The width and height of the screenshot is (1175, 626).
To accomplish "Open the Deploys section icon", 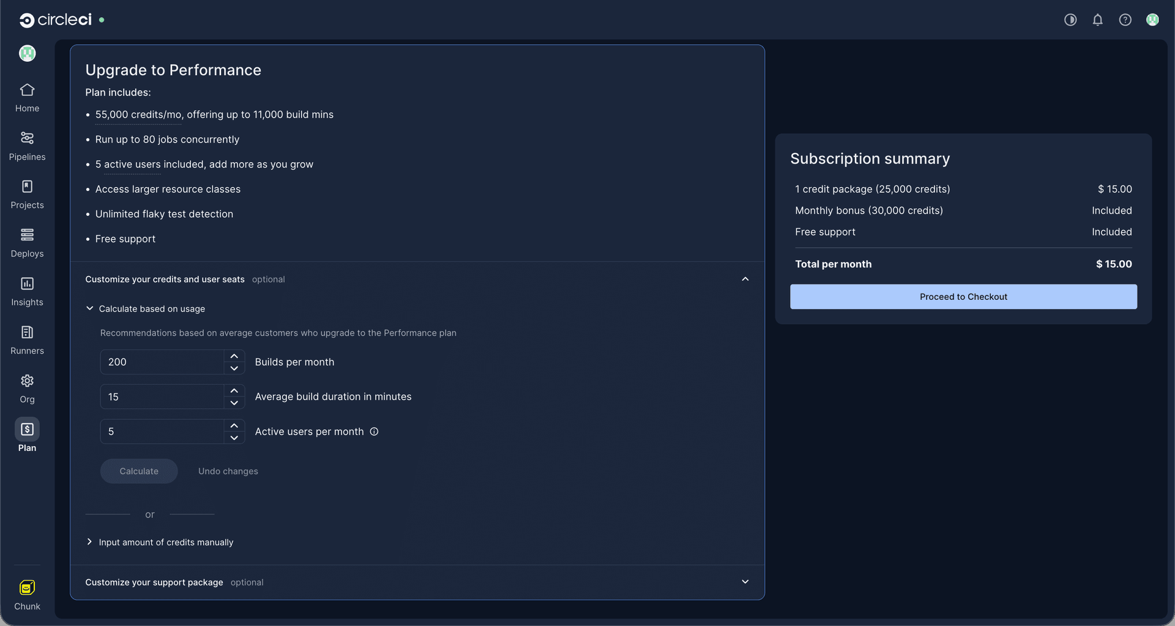I will point(27,235).
